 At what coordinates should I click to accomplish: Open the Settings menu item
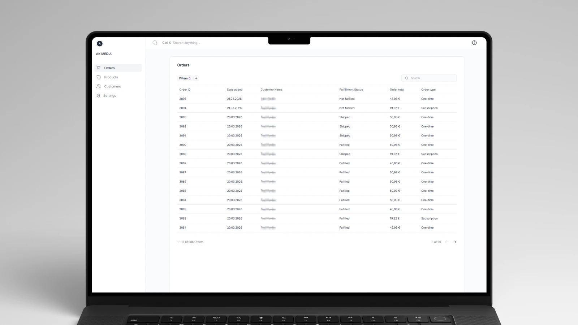pyautogui.click(x=109, y=96)
